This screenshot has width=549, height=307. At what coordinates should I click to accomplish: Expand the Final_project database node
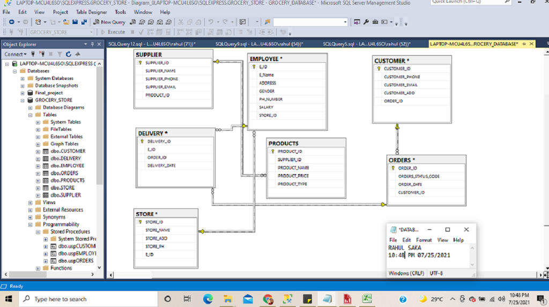click(23, 93)
